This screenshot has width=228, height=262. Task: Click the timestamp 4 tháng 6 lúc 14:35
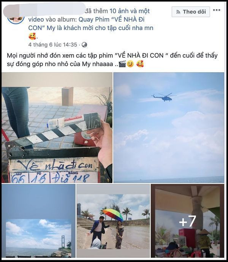(53, 44)
